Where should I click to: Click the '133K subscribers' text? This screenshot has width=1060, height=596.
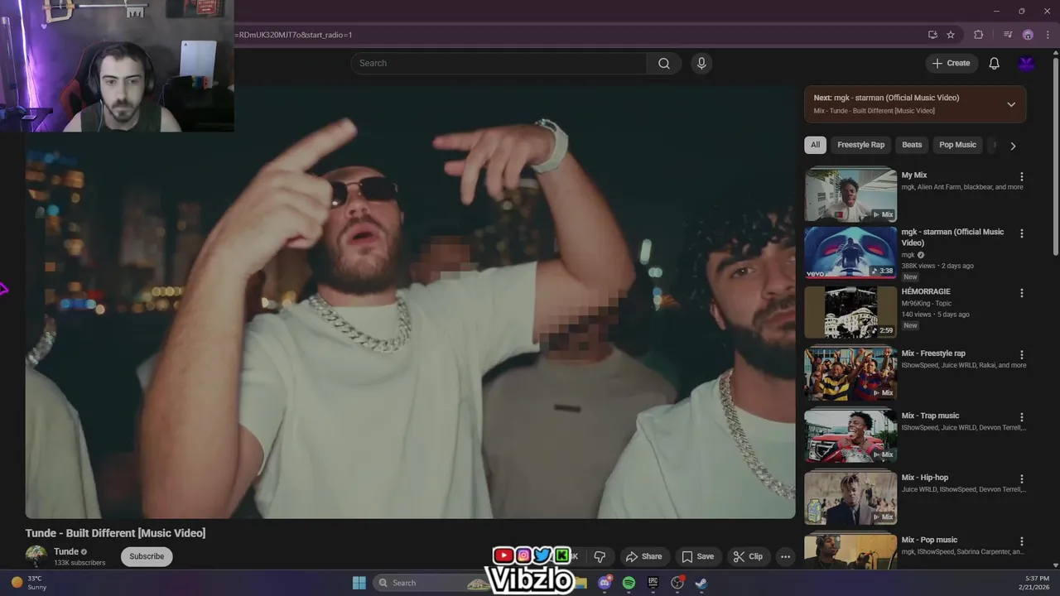(79, 563)
